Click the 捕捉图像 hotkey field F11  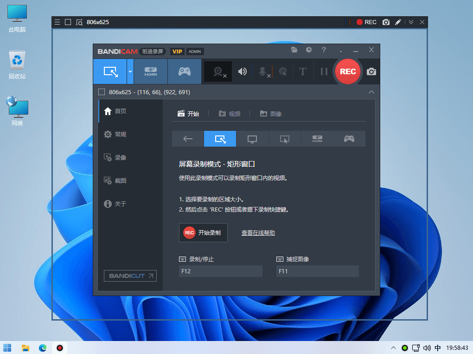[317, 271]
